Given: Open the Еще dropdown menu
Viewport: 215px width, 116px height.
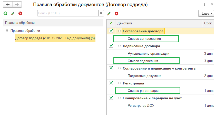Looking at the screenshot, I should click(x=206, y=13).
